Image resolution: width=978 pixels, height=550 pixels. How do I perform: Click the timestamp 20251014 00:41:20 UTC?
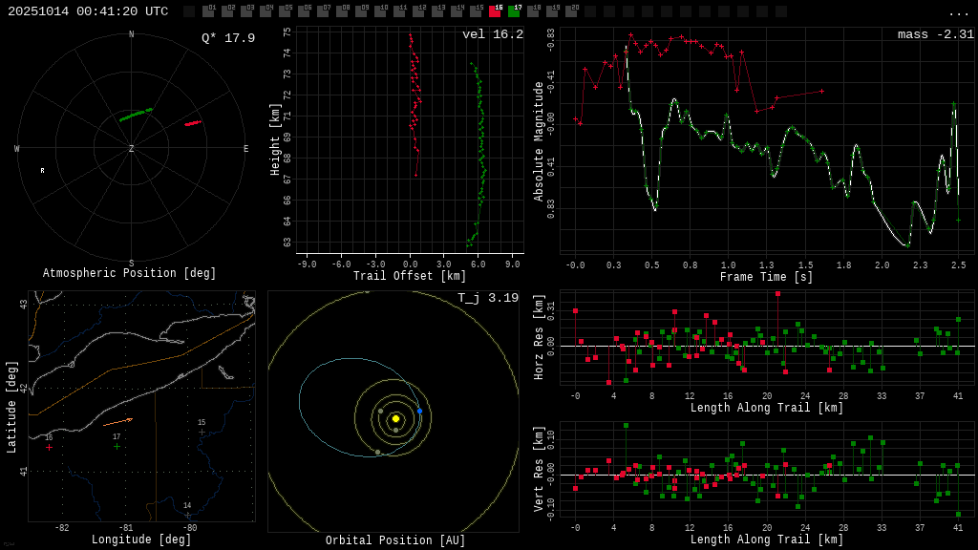tap(88, 11)
